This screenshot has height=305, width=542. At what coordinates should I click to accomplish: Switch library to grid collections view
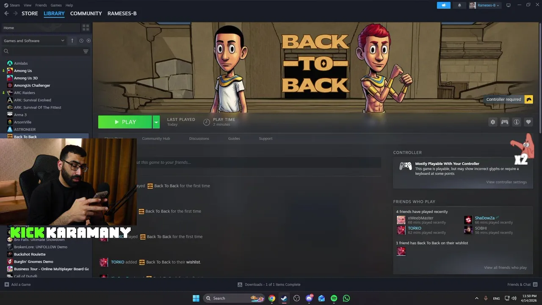coord(86,28)
